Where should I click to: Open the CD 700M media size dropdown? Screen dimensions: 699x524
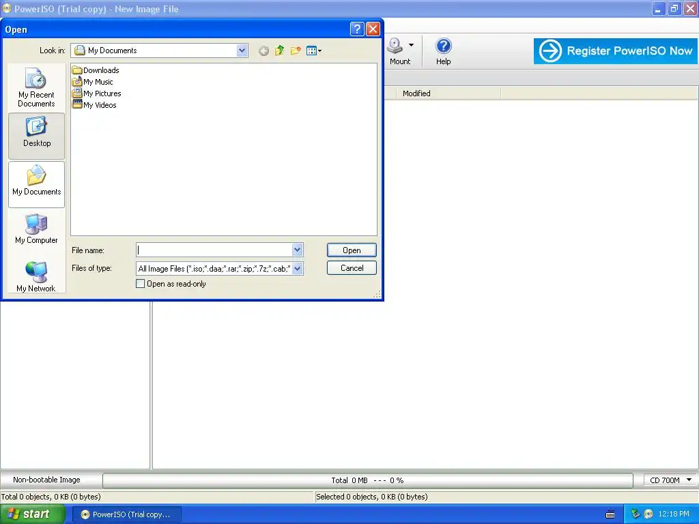pos(670,480)
